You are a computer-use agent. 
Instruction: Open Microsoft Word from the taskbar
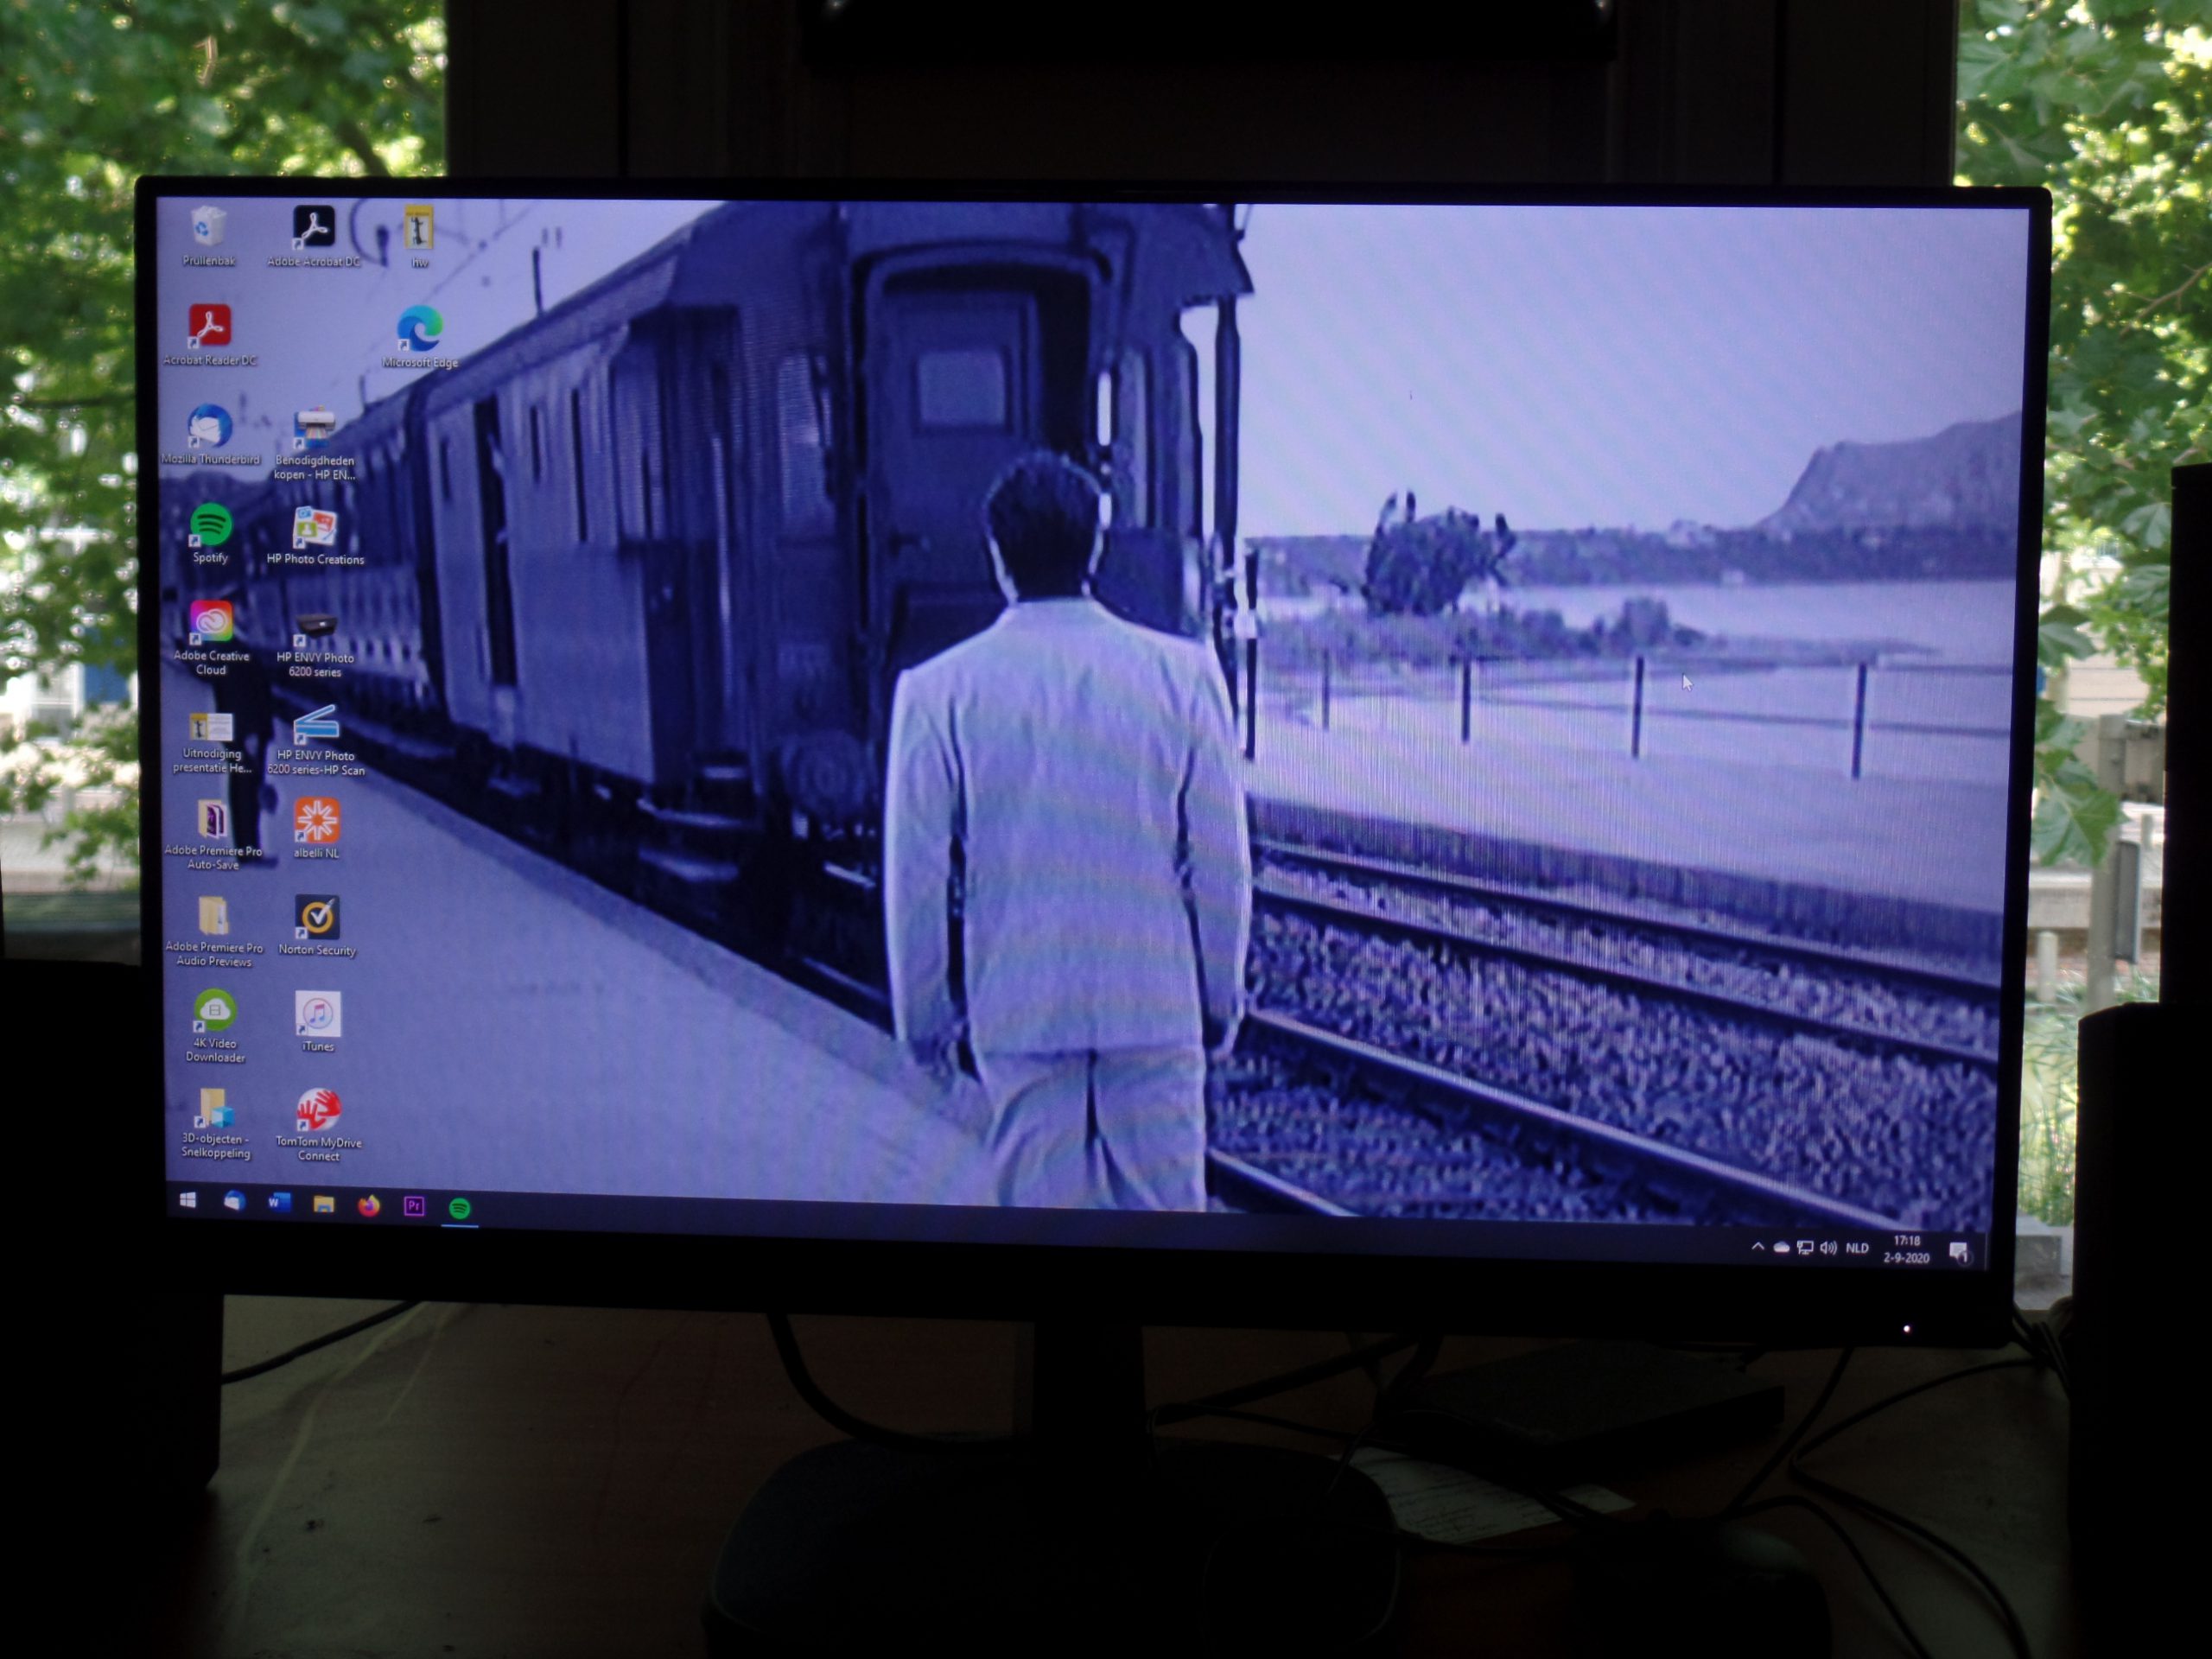click(279, 1202)
